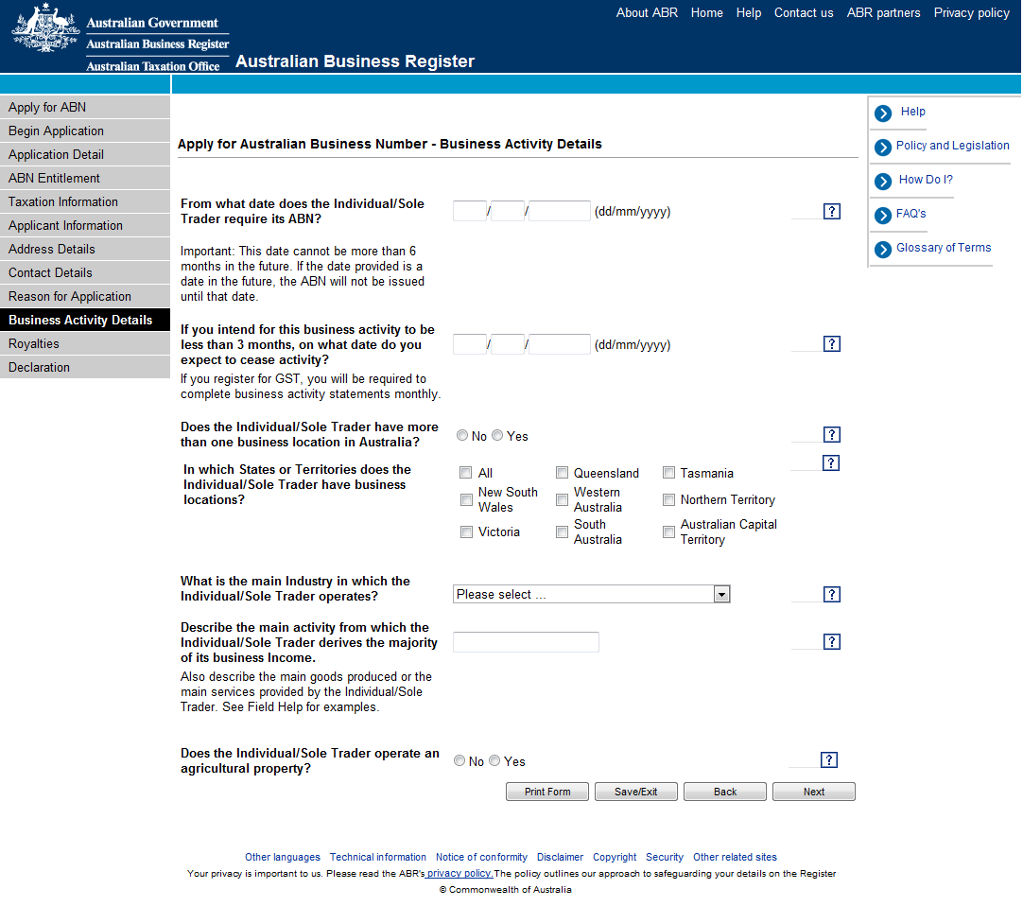Tick the Queensland checkbox
The height and width of the screenshot is (906, 1023).
562,473
